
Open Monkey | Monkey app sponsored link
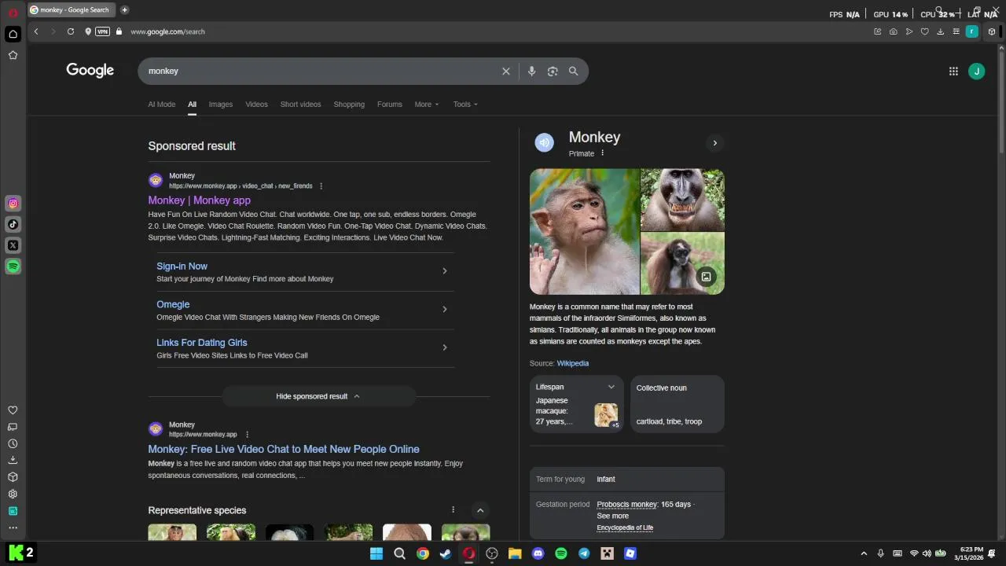[199, 200]
